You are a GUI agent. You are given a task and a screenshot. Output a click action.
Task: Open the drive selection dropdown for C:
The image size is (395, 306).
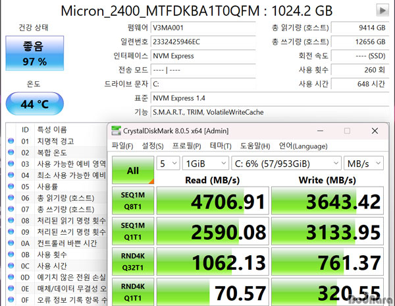(285, 162)
